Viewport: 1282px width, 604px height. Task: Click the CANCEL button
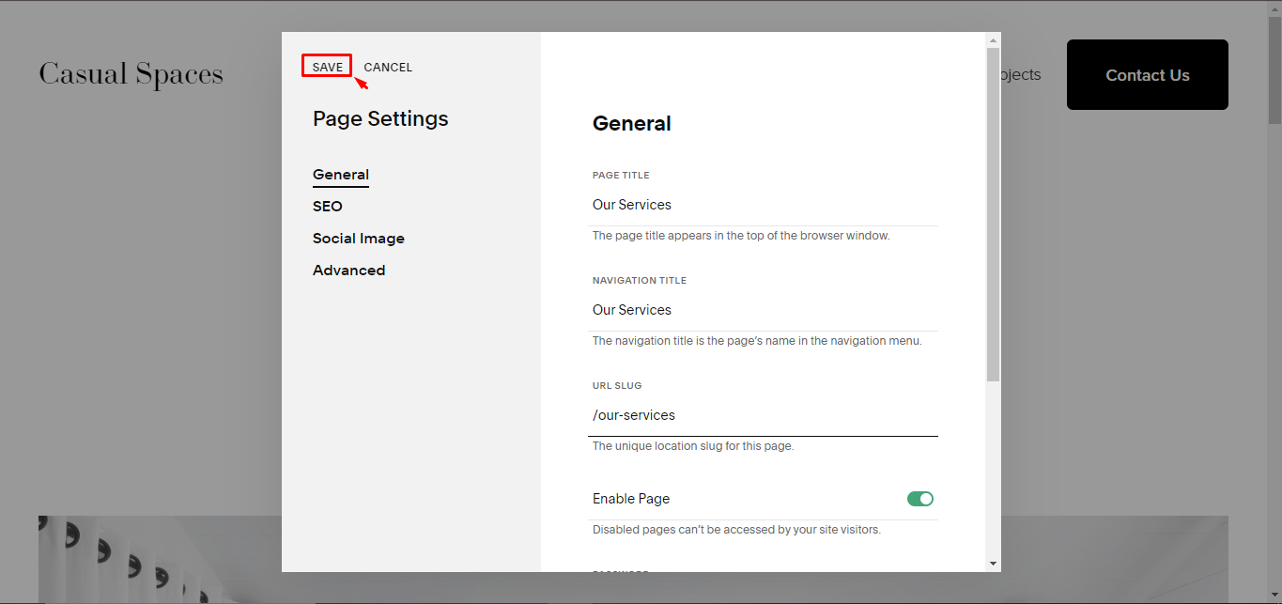click(387, 66)
